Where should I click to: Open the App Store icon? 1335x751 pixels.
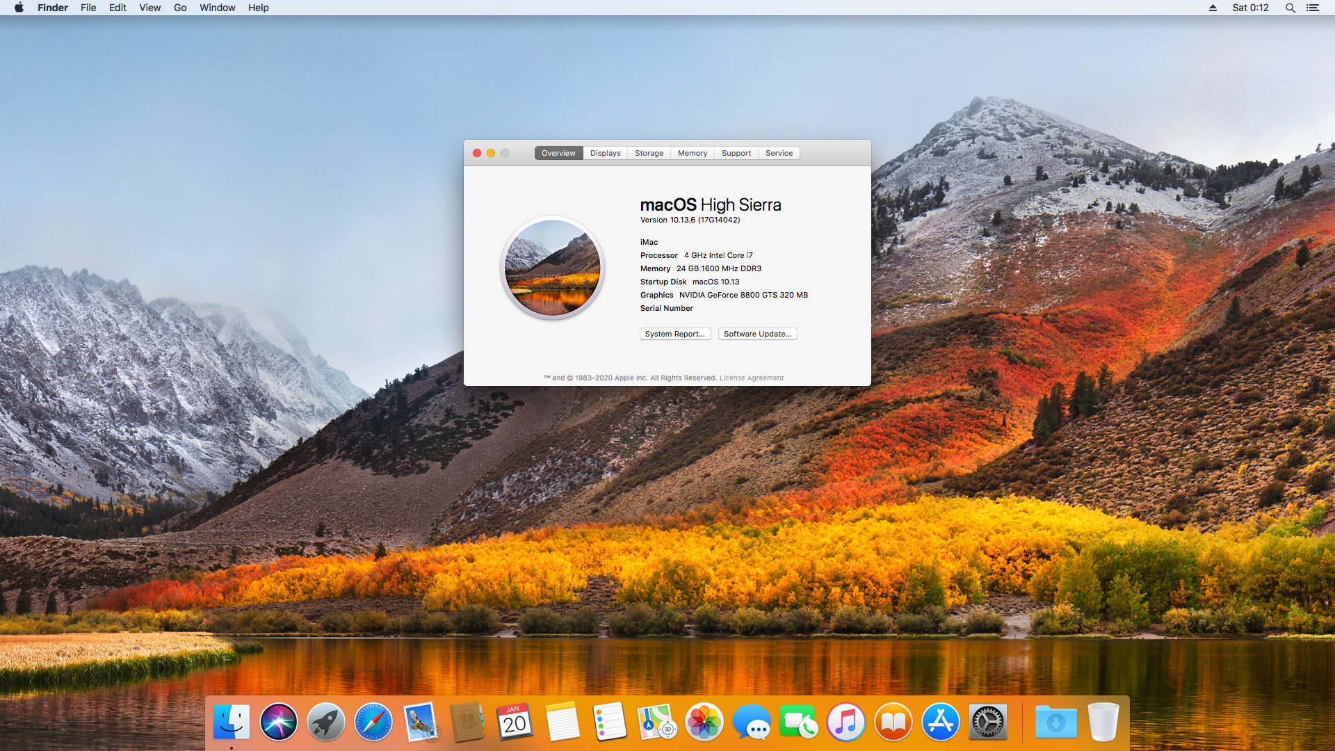pyautogui.click(x=940, y=722)
